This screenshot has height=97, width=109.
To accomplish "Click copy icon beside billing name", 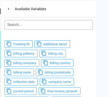I will point(9,72).
